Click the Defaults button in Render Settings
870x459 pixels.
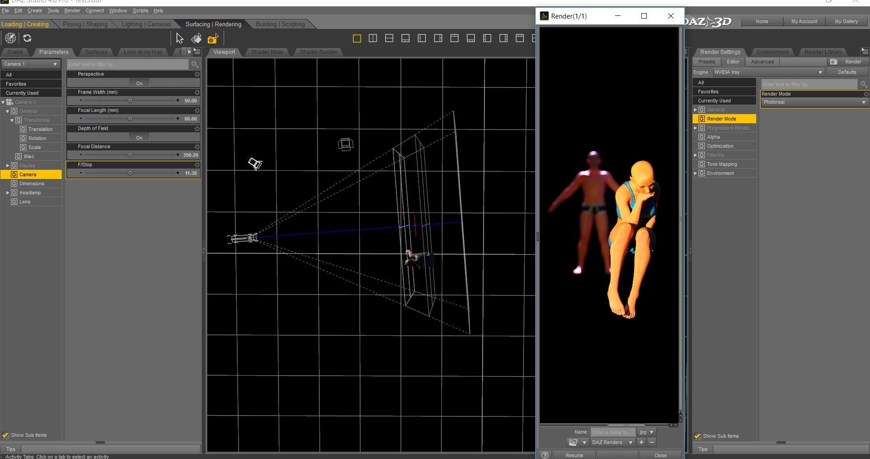(847, 72)
